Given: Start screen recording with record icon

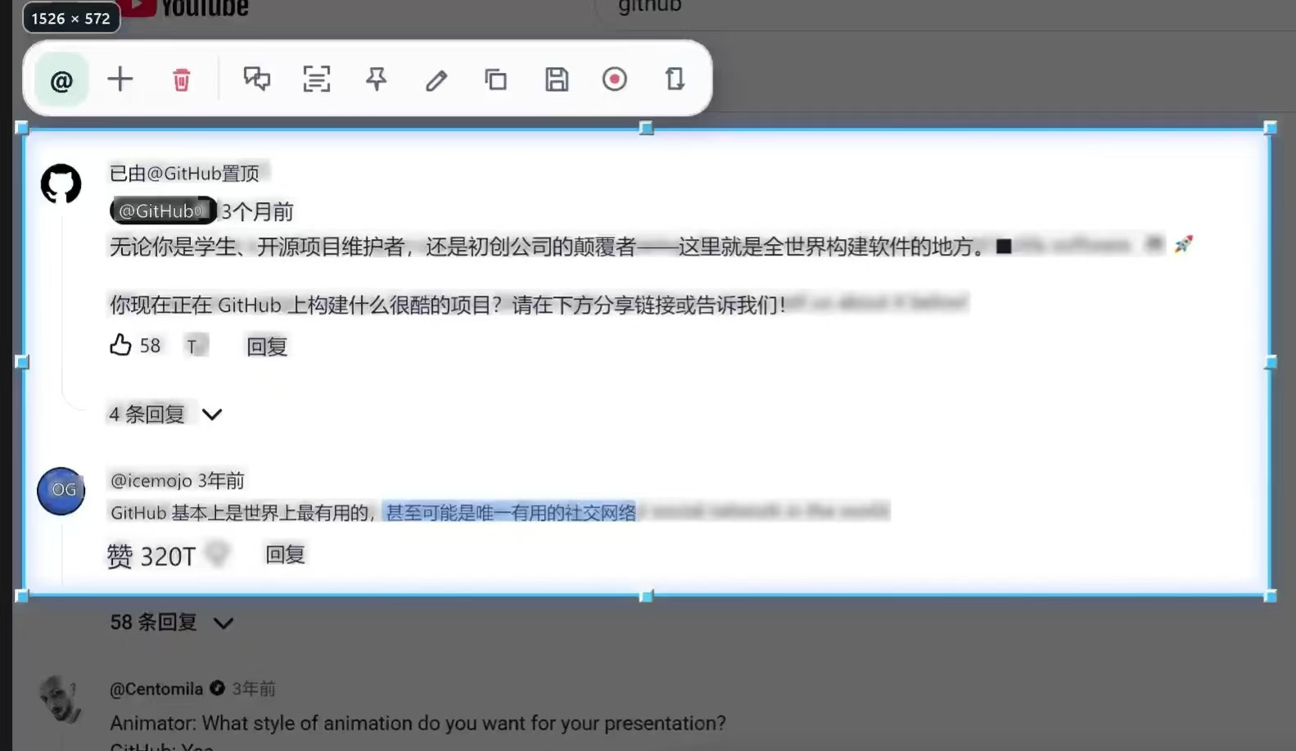Looking at the screenshot, I should 615,79.
